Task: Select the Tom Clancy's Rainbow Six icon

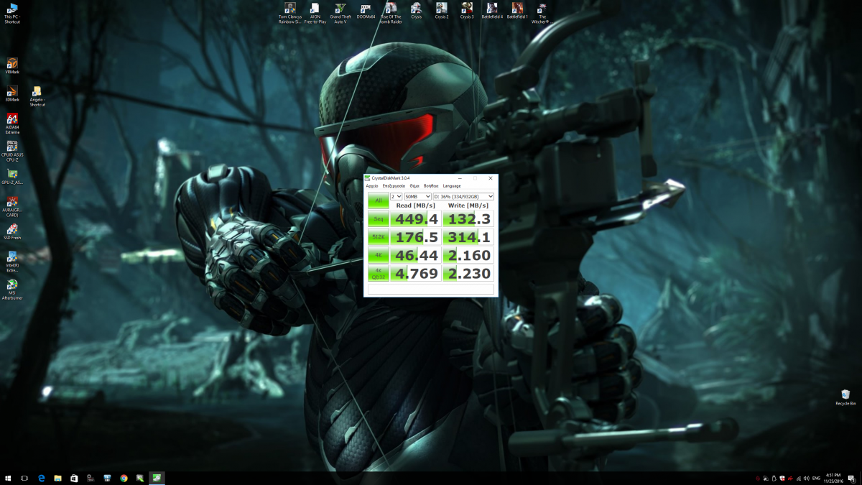Action: click(x=290, y=13)
